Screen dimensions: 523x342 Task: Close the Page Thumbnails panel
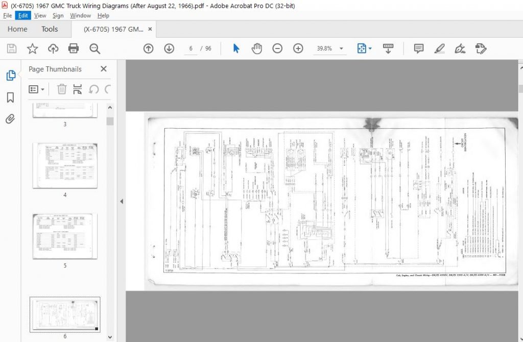[x=104, y=69]
